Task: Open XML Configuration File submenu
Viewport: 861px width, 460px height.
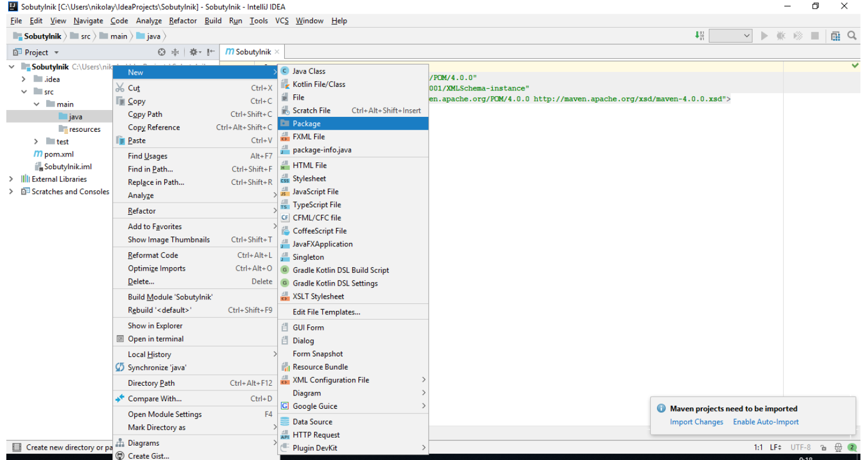Action: click(x=353, y=380)
